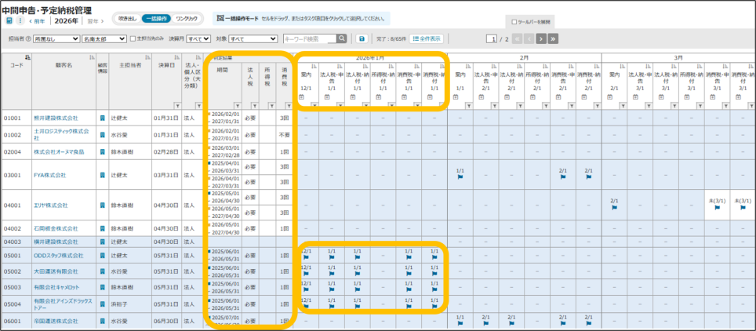Open customer info icon for 熊井建設株式会社

[102, 118]
